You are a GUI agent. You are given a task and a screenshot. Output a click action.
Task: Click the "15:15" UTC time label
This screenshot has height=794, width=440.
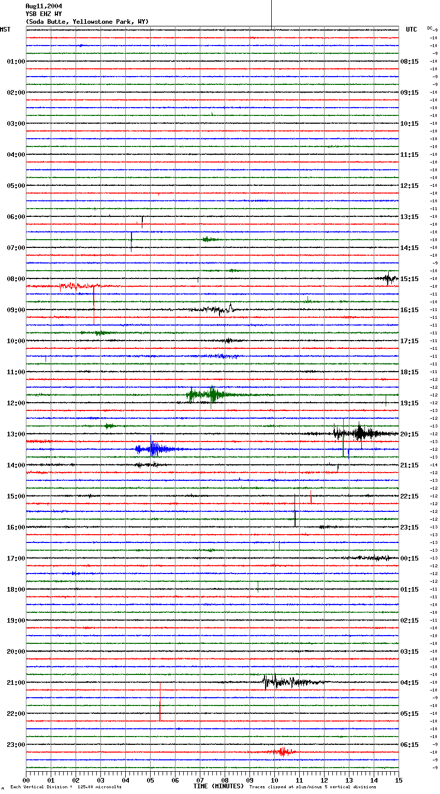point(409,279)
